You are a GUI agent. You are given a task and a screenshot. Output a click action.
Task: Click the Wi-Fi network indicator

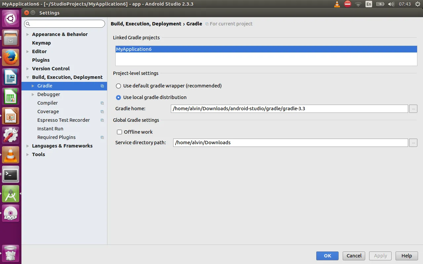(358, 4)
